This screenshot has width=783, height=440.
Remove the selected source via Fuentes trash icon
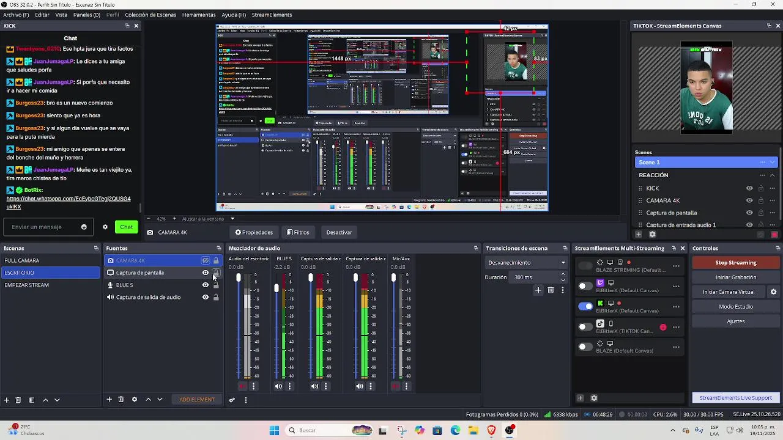coord(121,399)
